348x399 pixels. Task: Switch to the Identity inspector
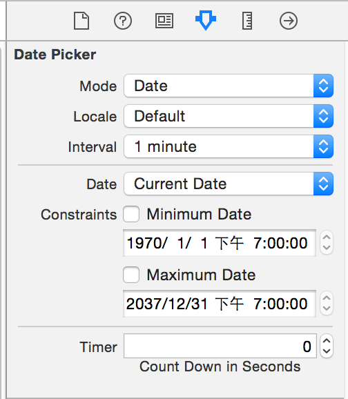point(164,21)
